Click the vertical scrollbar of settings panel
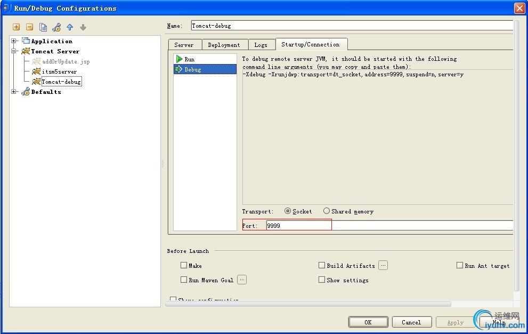Screen dimensions: 528x334 [517, 155]
